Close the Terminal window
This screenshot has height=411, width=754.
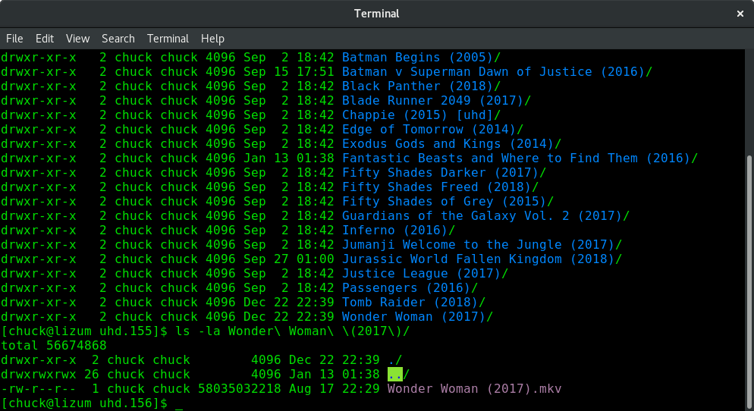[740, 14]
